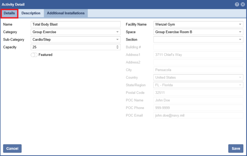The height and width of the screenshot is (156, 247).
Task: Increase Capacity with the up arrow
Action: click(118, 46)
